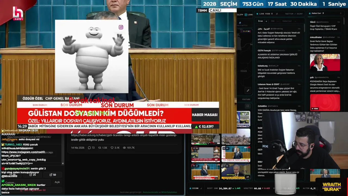Screen dimensions: 348x196
Task: Click share button labeled 25
Action: click(x=33, y=175)
